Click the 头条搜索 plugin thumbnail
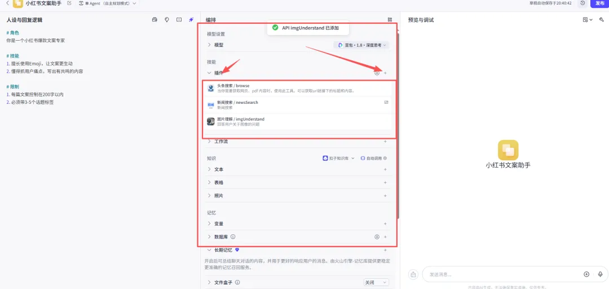609x289 pixels. click(210, 88)
